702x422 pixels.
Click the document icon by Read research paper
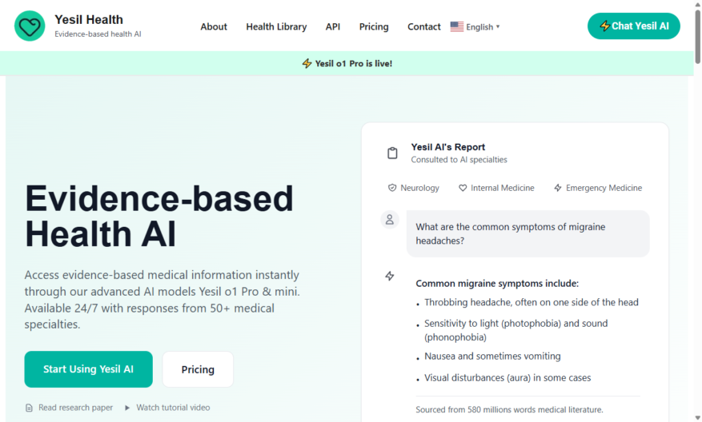tap(29, 408)
